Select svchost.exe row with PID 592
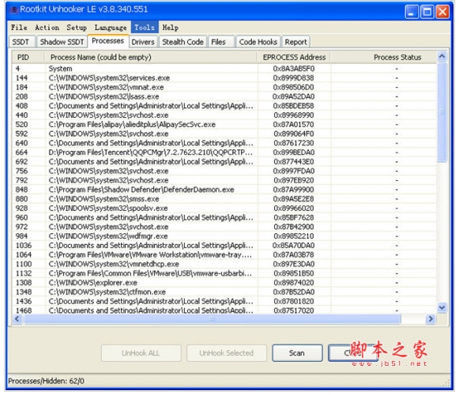The height and width of the screenshot is (395, 459). (224, 134)
